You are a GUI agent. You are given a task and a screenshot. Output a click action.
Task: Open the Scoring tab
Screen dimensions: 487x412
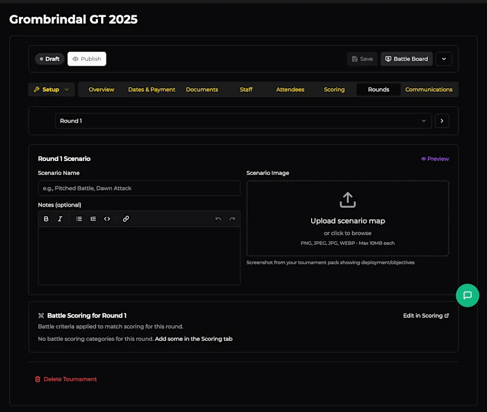pos(334,89)
